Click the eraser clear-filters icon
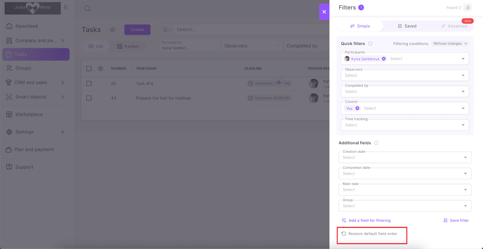Viewport: 483px width, 249px height. [468, 8]
